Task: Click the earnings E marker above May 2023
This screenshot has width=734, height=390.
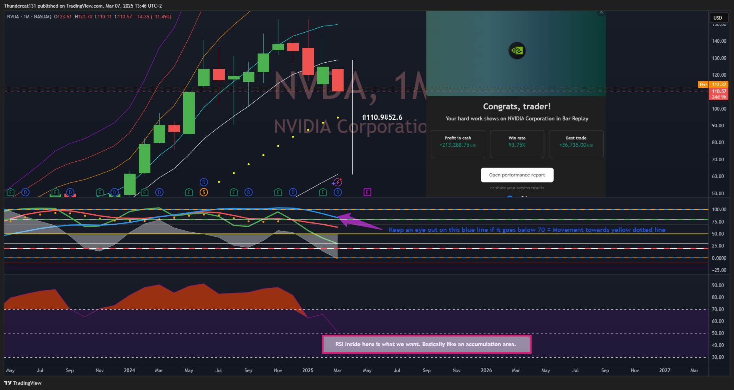Action: (11, 192)
